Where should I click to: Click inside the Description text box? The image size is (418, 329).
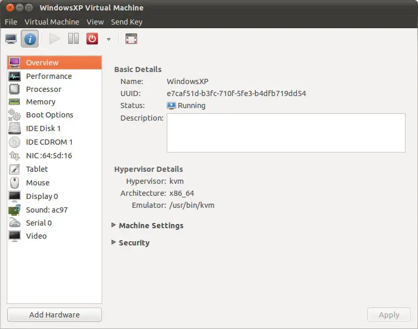pyautogui.click(x=286, y=133)
